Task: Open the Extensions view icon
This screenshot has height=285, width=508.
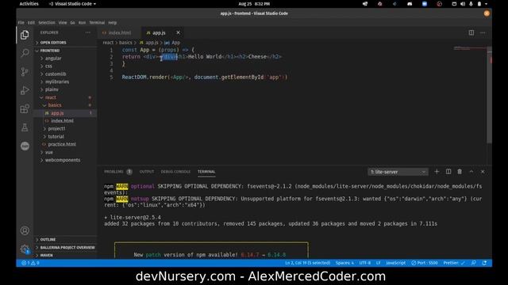Action: click(25, 109)
